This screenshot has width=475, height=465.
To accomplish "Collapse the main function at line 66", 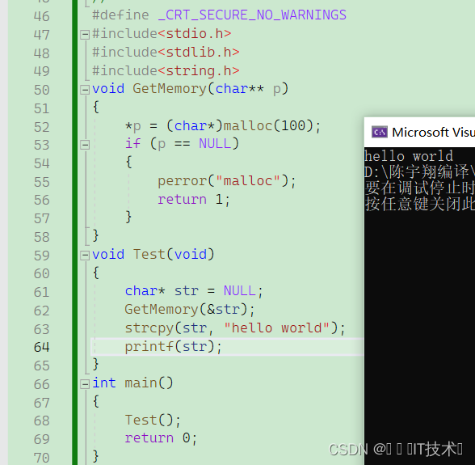I will pyautogui.click(x=85, y=384).
